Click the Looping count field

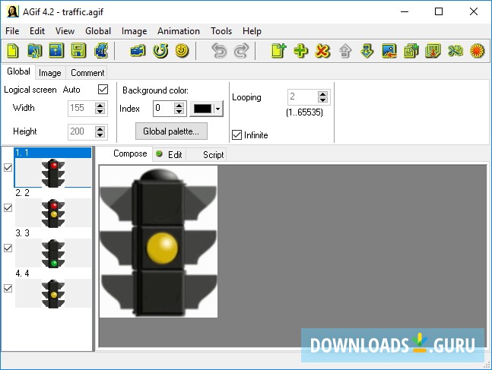[303, 97]
